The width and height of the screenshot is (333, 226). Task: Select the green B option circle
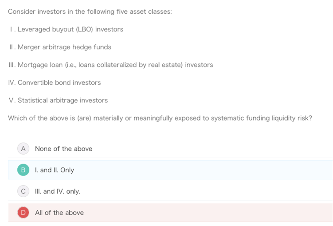pyautogui.click(x=23, y=170)
